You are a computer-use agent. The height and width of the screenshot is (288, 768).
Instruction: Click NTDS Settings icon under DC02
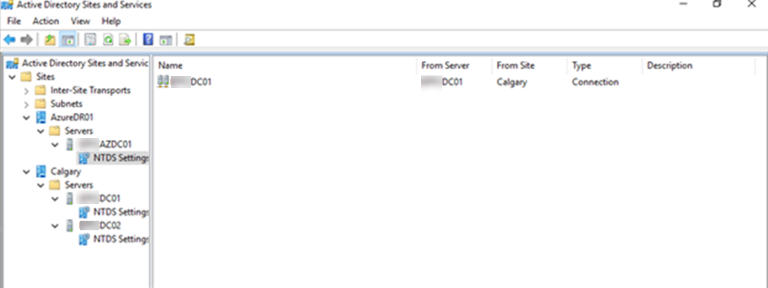84,239
